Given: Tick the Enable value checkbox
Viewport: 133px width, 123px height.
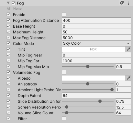Looking at the screenshot, I should [x=64, y=14].
